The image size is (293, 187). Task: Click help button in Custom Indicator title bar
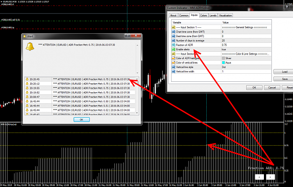[x=286, y=7]
